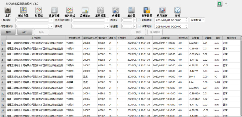Click cell 30.44 in row 7
The height and width of the screenshot is (117, 242).
point(195,77)
